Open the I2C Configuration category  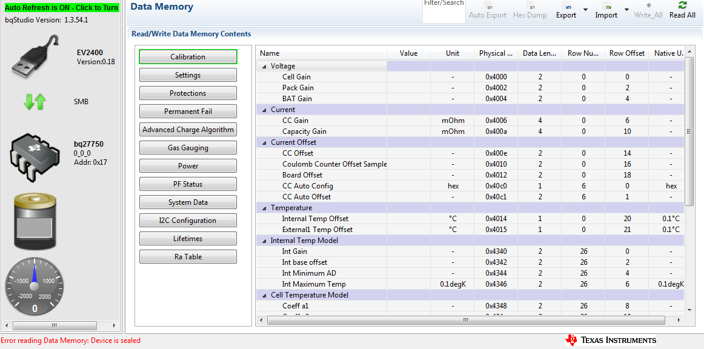pos(188,221)
